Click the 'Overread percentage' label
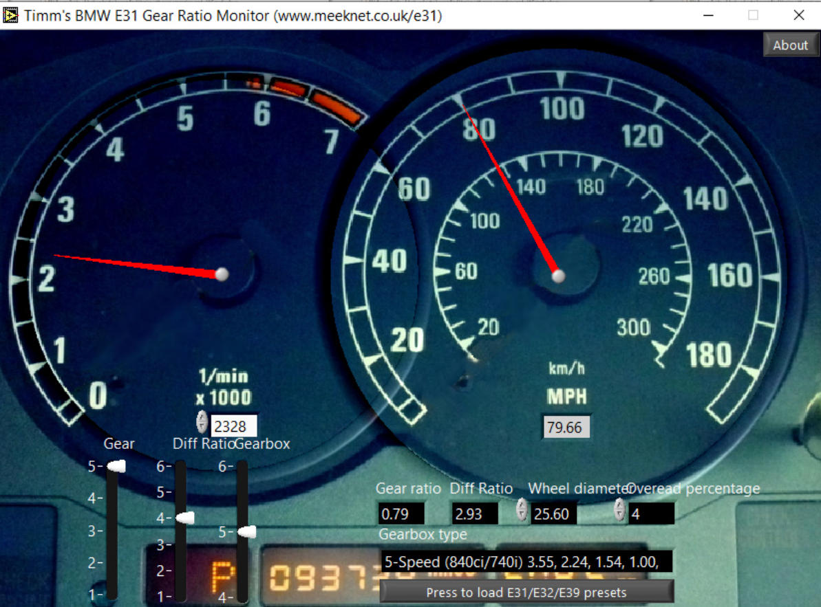 click(693, 488)
